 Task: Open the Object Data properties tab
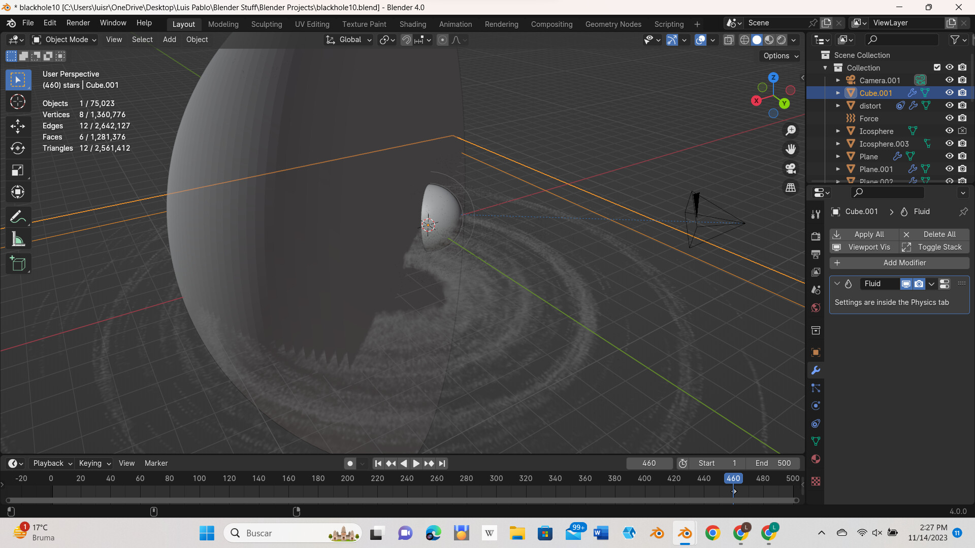coord(816,441)
